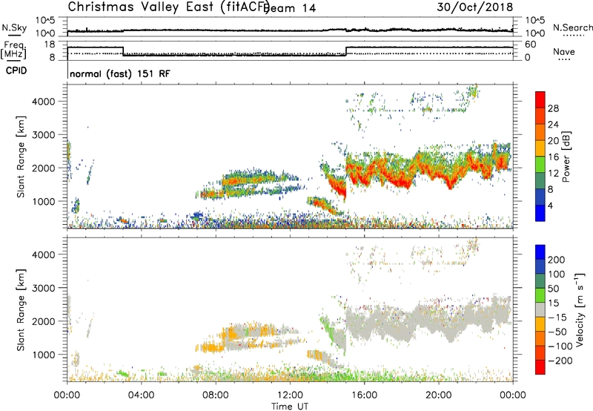Click the 'Power [dB]' colorbar label
593x411 pixels.
tap(566, 157)
